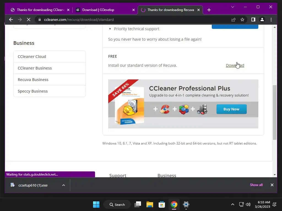282x211 pixels.
Task: Click the Support footer heading
Action: [118, 175]
